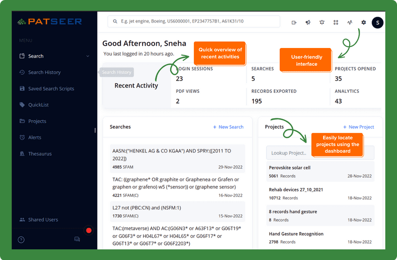Click the Recent Activity heading
397x260 pixels.
click(x=136, y=86)
